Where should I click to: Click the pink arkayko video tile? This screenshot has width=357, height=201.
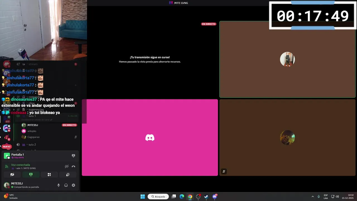coord(150,138)
